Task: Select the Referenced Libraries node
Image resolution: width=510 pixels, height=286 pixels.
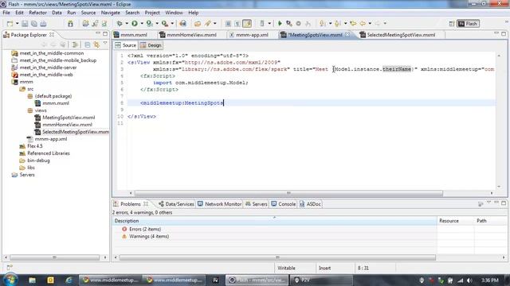Action: 49,153
